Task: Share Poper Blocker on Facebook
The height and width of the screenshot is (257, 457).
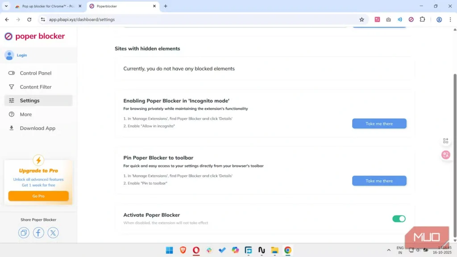Action: [38, 233]
